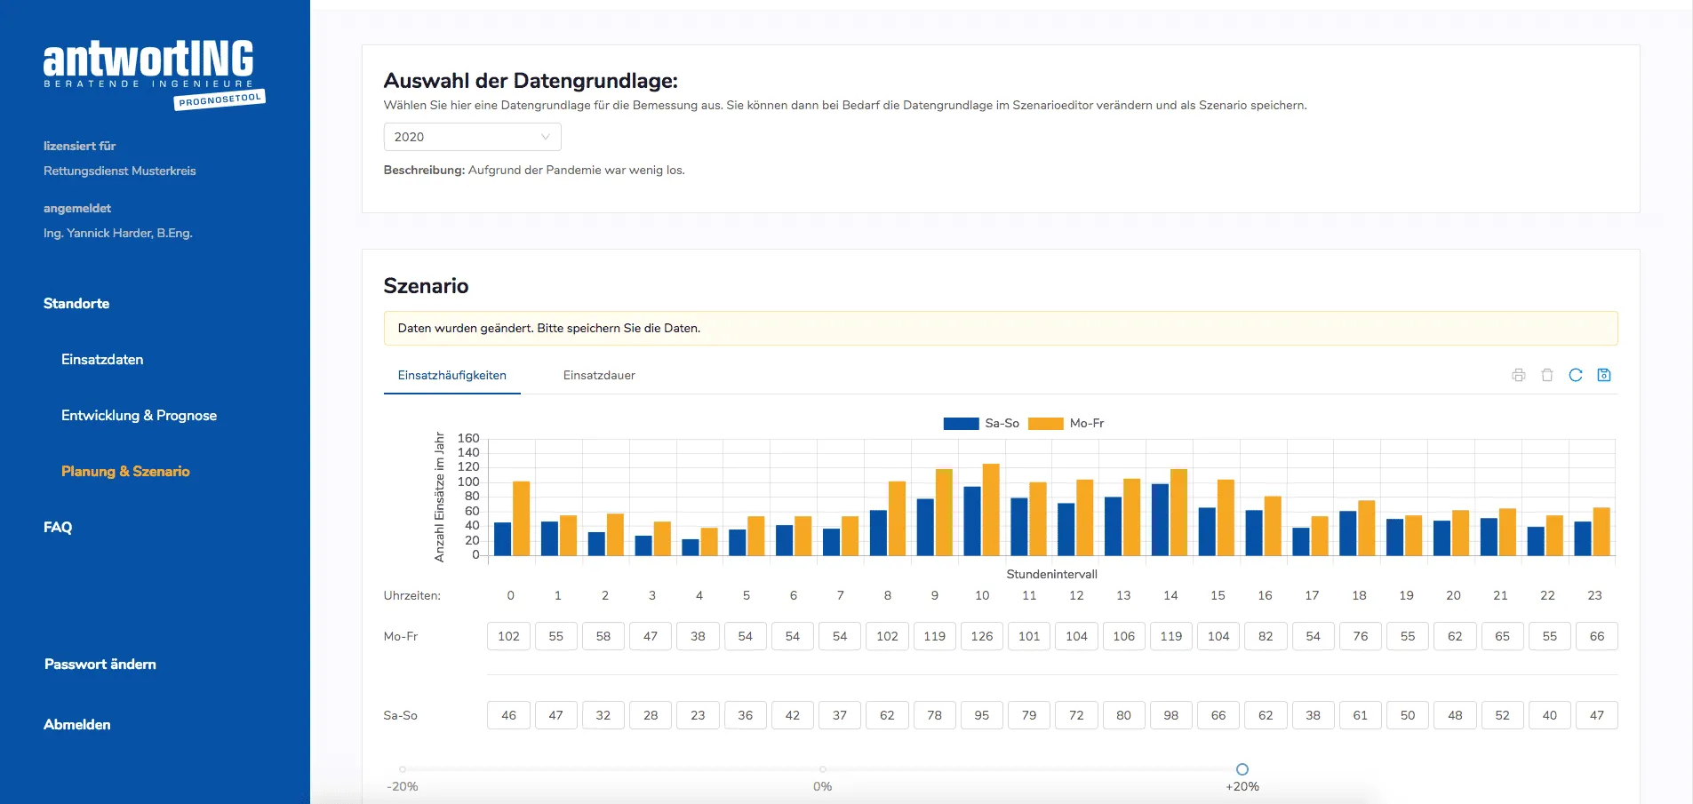This screenshot has width=1693, height=804.
Task: Save the scenario with floppy disk icon
Action: point(1604,375)
